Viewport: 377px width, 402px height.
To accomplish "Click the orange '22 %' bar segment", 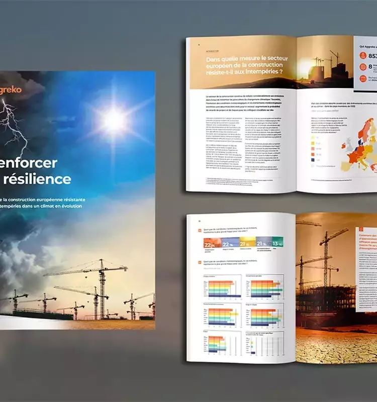I will click(x=212, y=242).
